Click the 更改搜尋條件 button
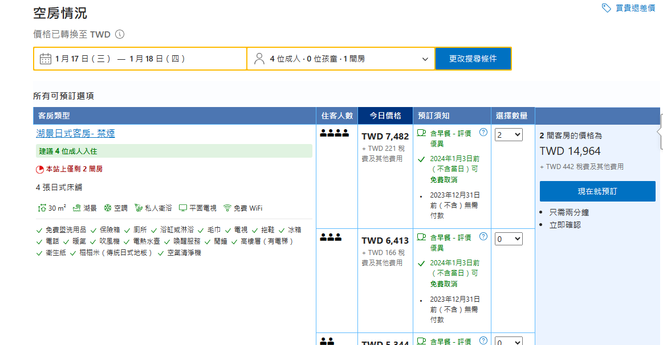 point(473,59)
